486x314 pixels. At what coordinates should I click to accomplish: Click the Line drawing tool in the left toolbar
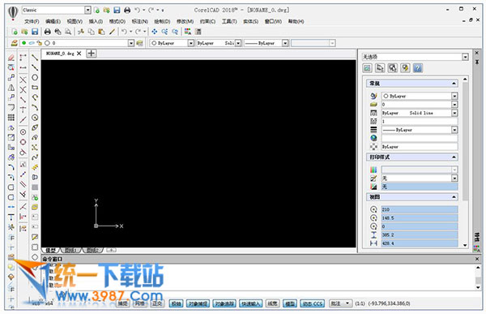pyautogui.click(x=35, y=58)
